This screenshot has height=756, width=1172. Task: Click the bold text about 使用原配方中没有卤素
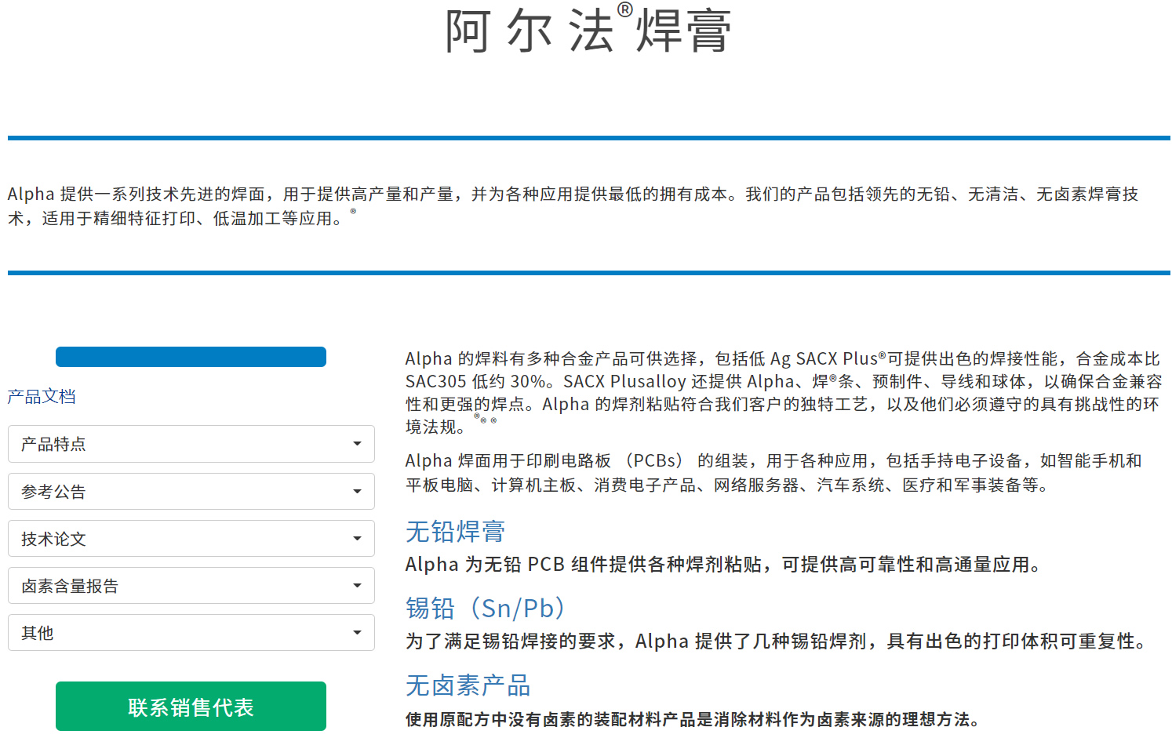point(692,720)
